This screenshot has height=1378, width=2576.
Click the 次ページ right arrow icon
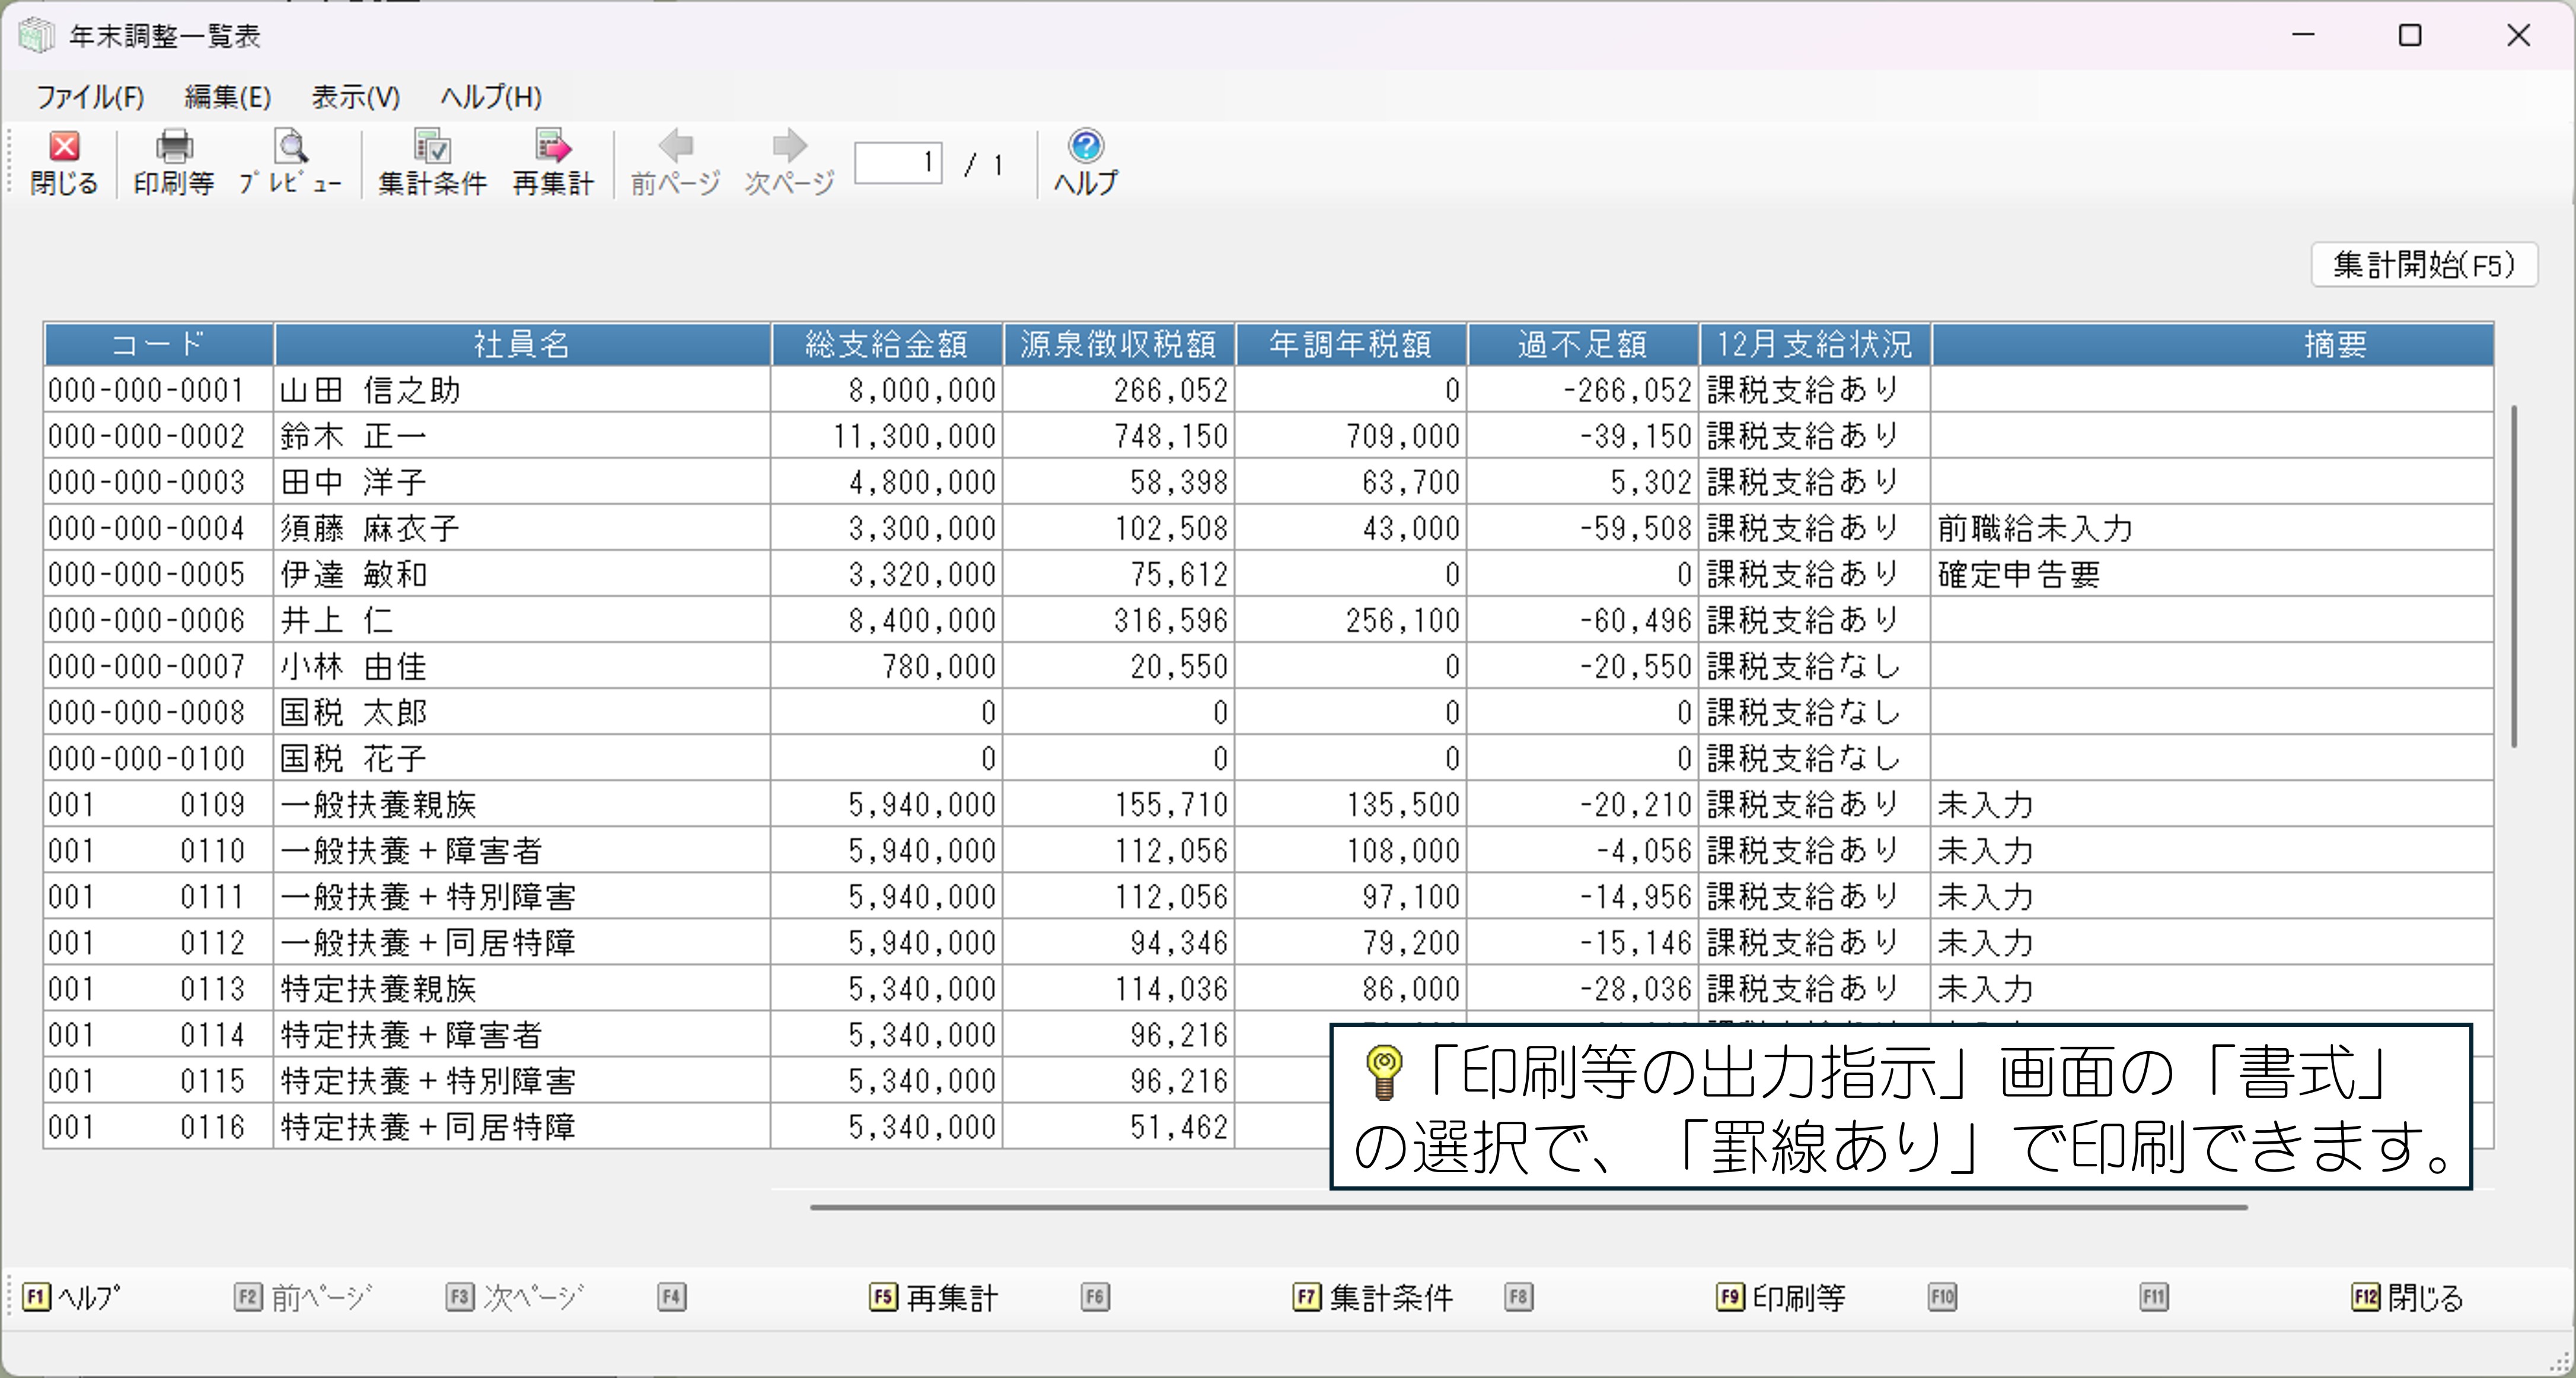[789, 147]
